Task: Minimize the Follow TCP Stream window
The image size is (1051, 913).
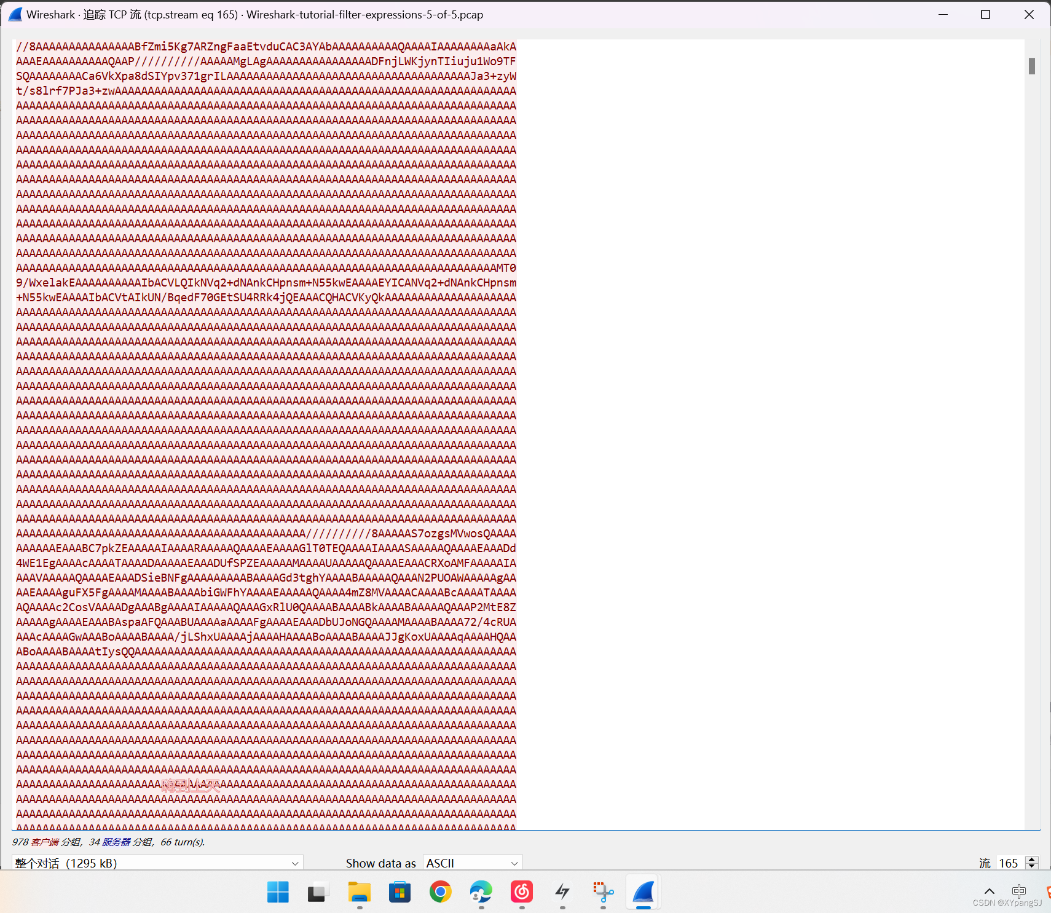Action: coord(943,14)
